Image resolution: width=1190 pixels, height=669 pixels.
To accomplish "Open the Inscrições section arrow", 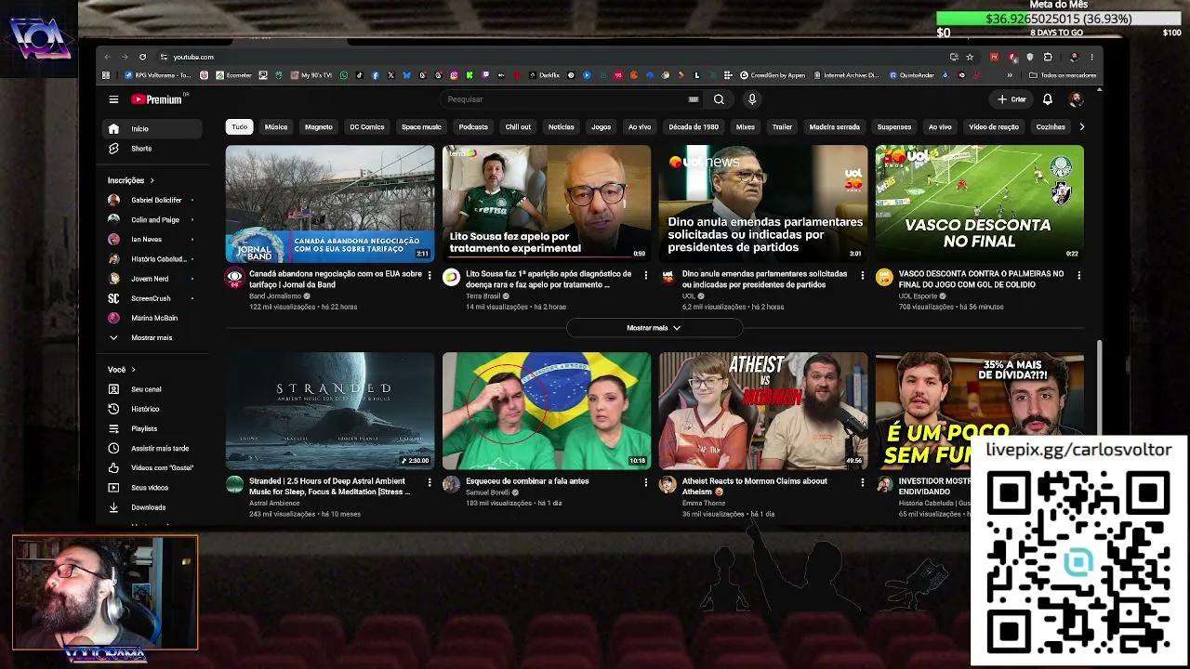I will 152,180.
